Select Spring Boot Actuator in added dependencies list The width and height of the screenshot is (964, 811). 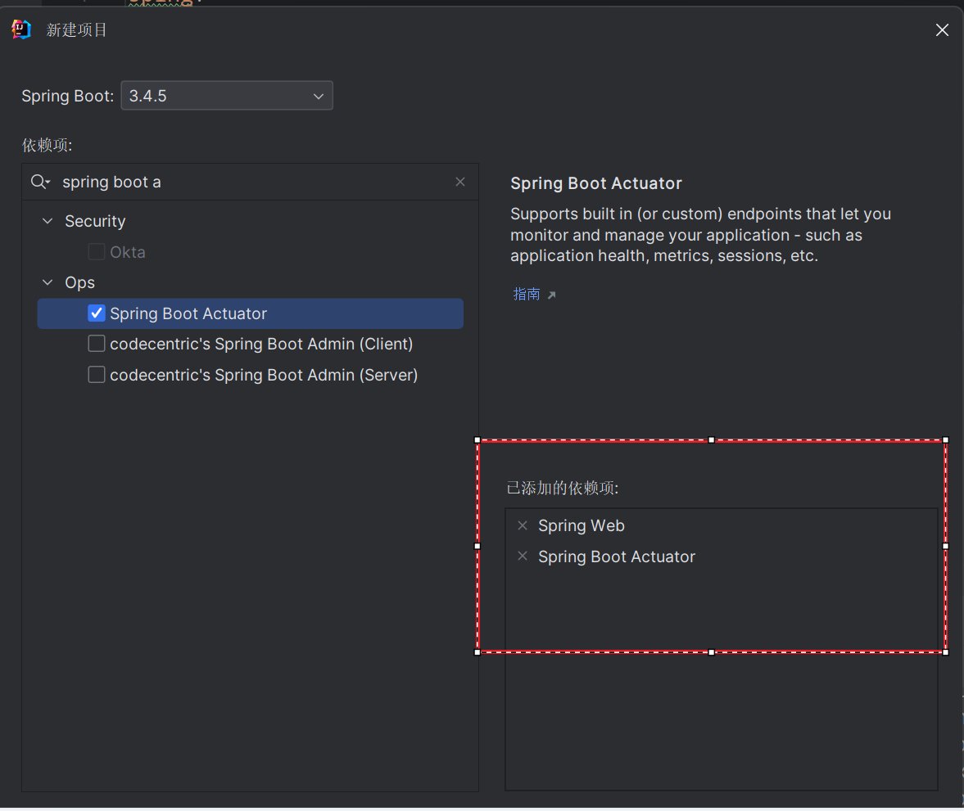pos(617,556)
